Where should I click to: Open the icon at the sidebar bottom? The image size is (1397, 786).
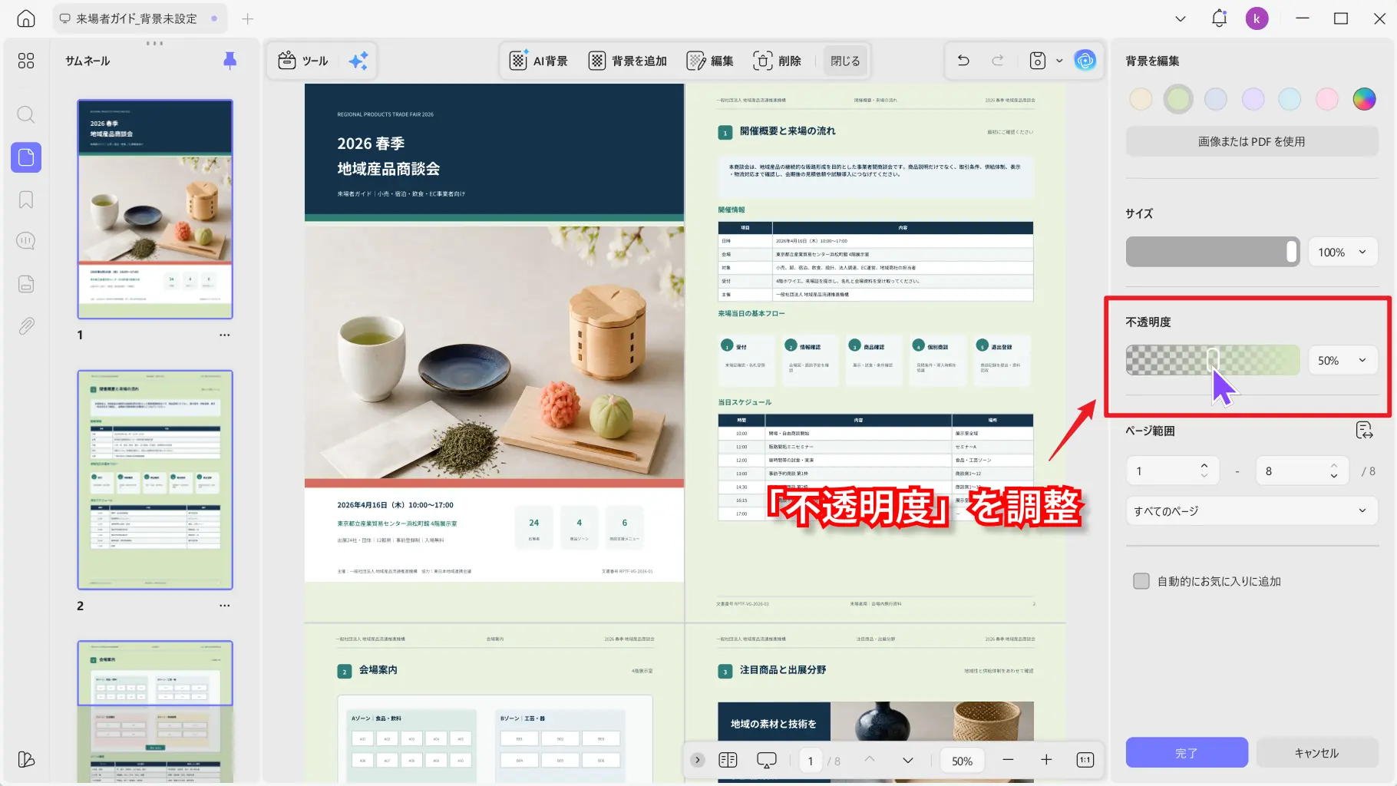click(x=26, y=759)
